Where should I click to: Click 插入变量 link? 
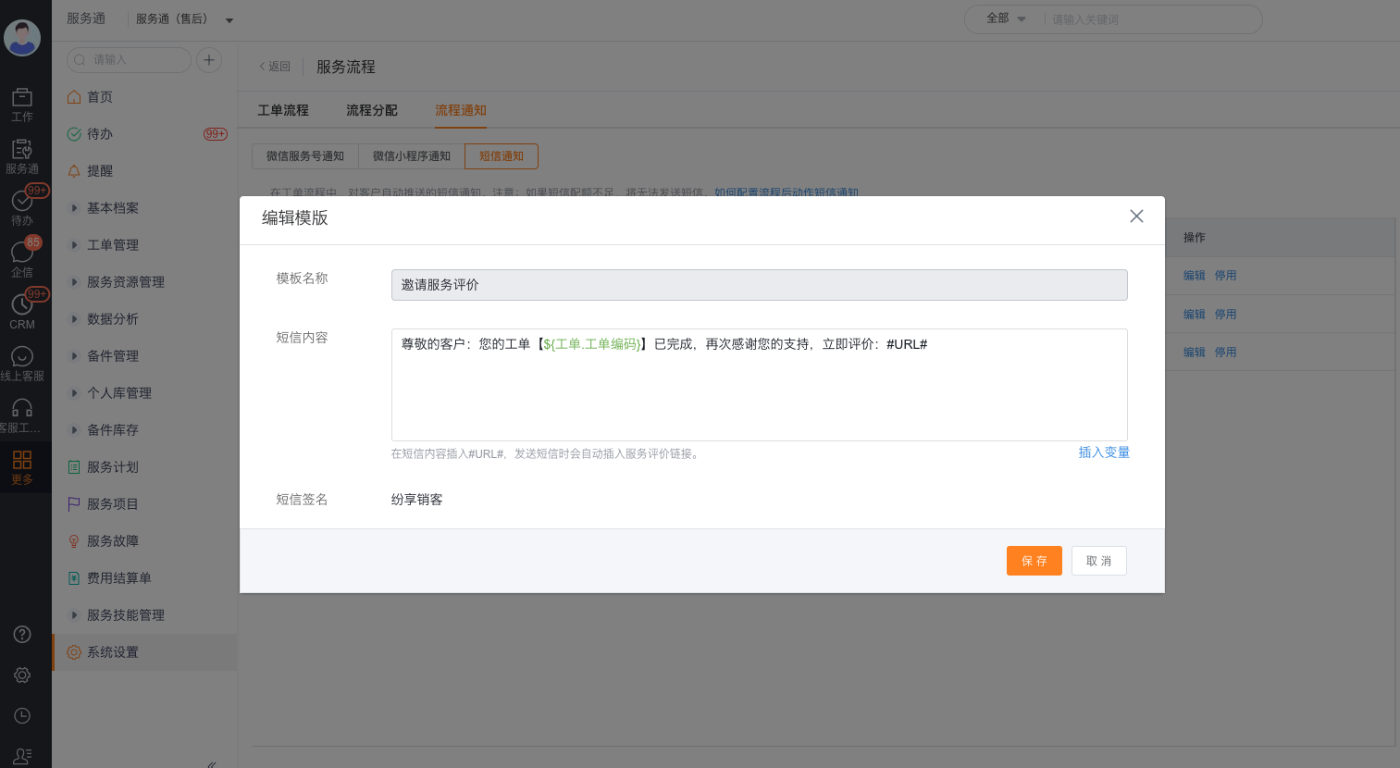click(1104, 452)
